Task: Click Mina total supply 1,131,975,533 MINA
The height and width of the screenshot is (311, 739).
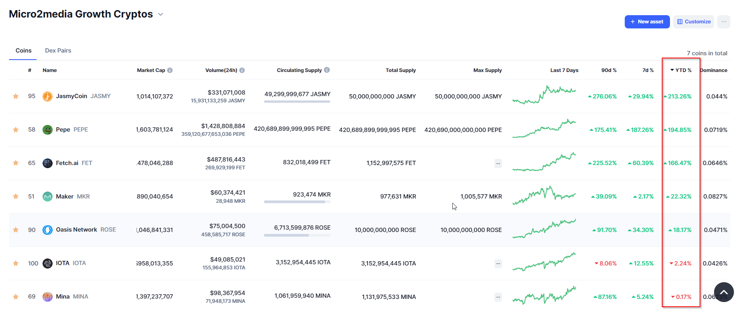Action: tap(389, 297)
